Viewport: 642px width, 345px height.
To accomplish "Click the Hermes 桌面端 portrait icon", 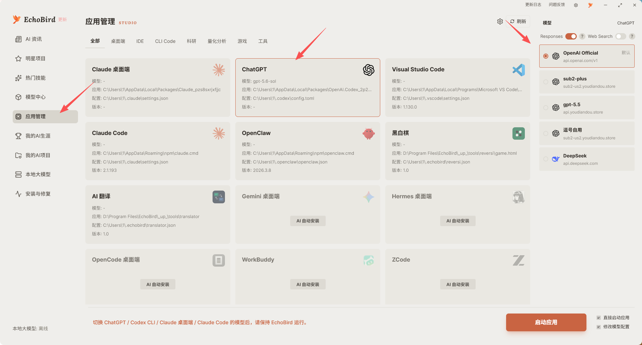I will tap(518, 197).
